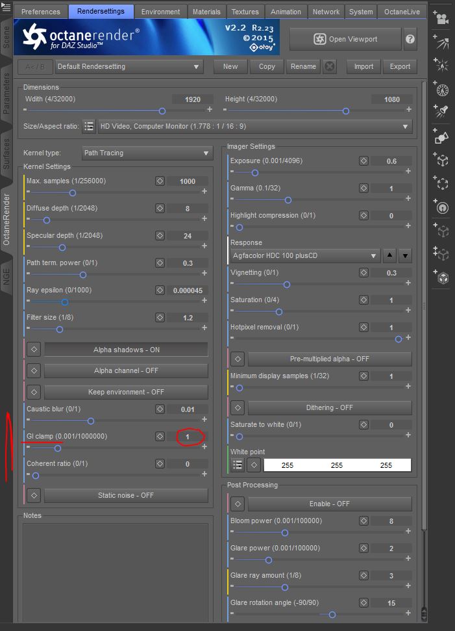Select previous response curve with up arrow
455x631 pixels.
pyautogui.click(x=389, y=255)
